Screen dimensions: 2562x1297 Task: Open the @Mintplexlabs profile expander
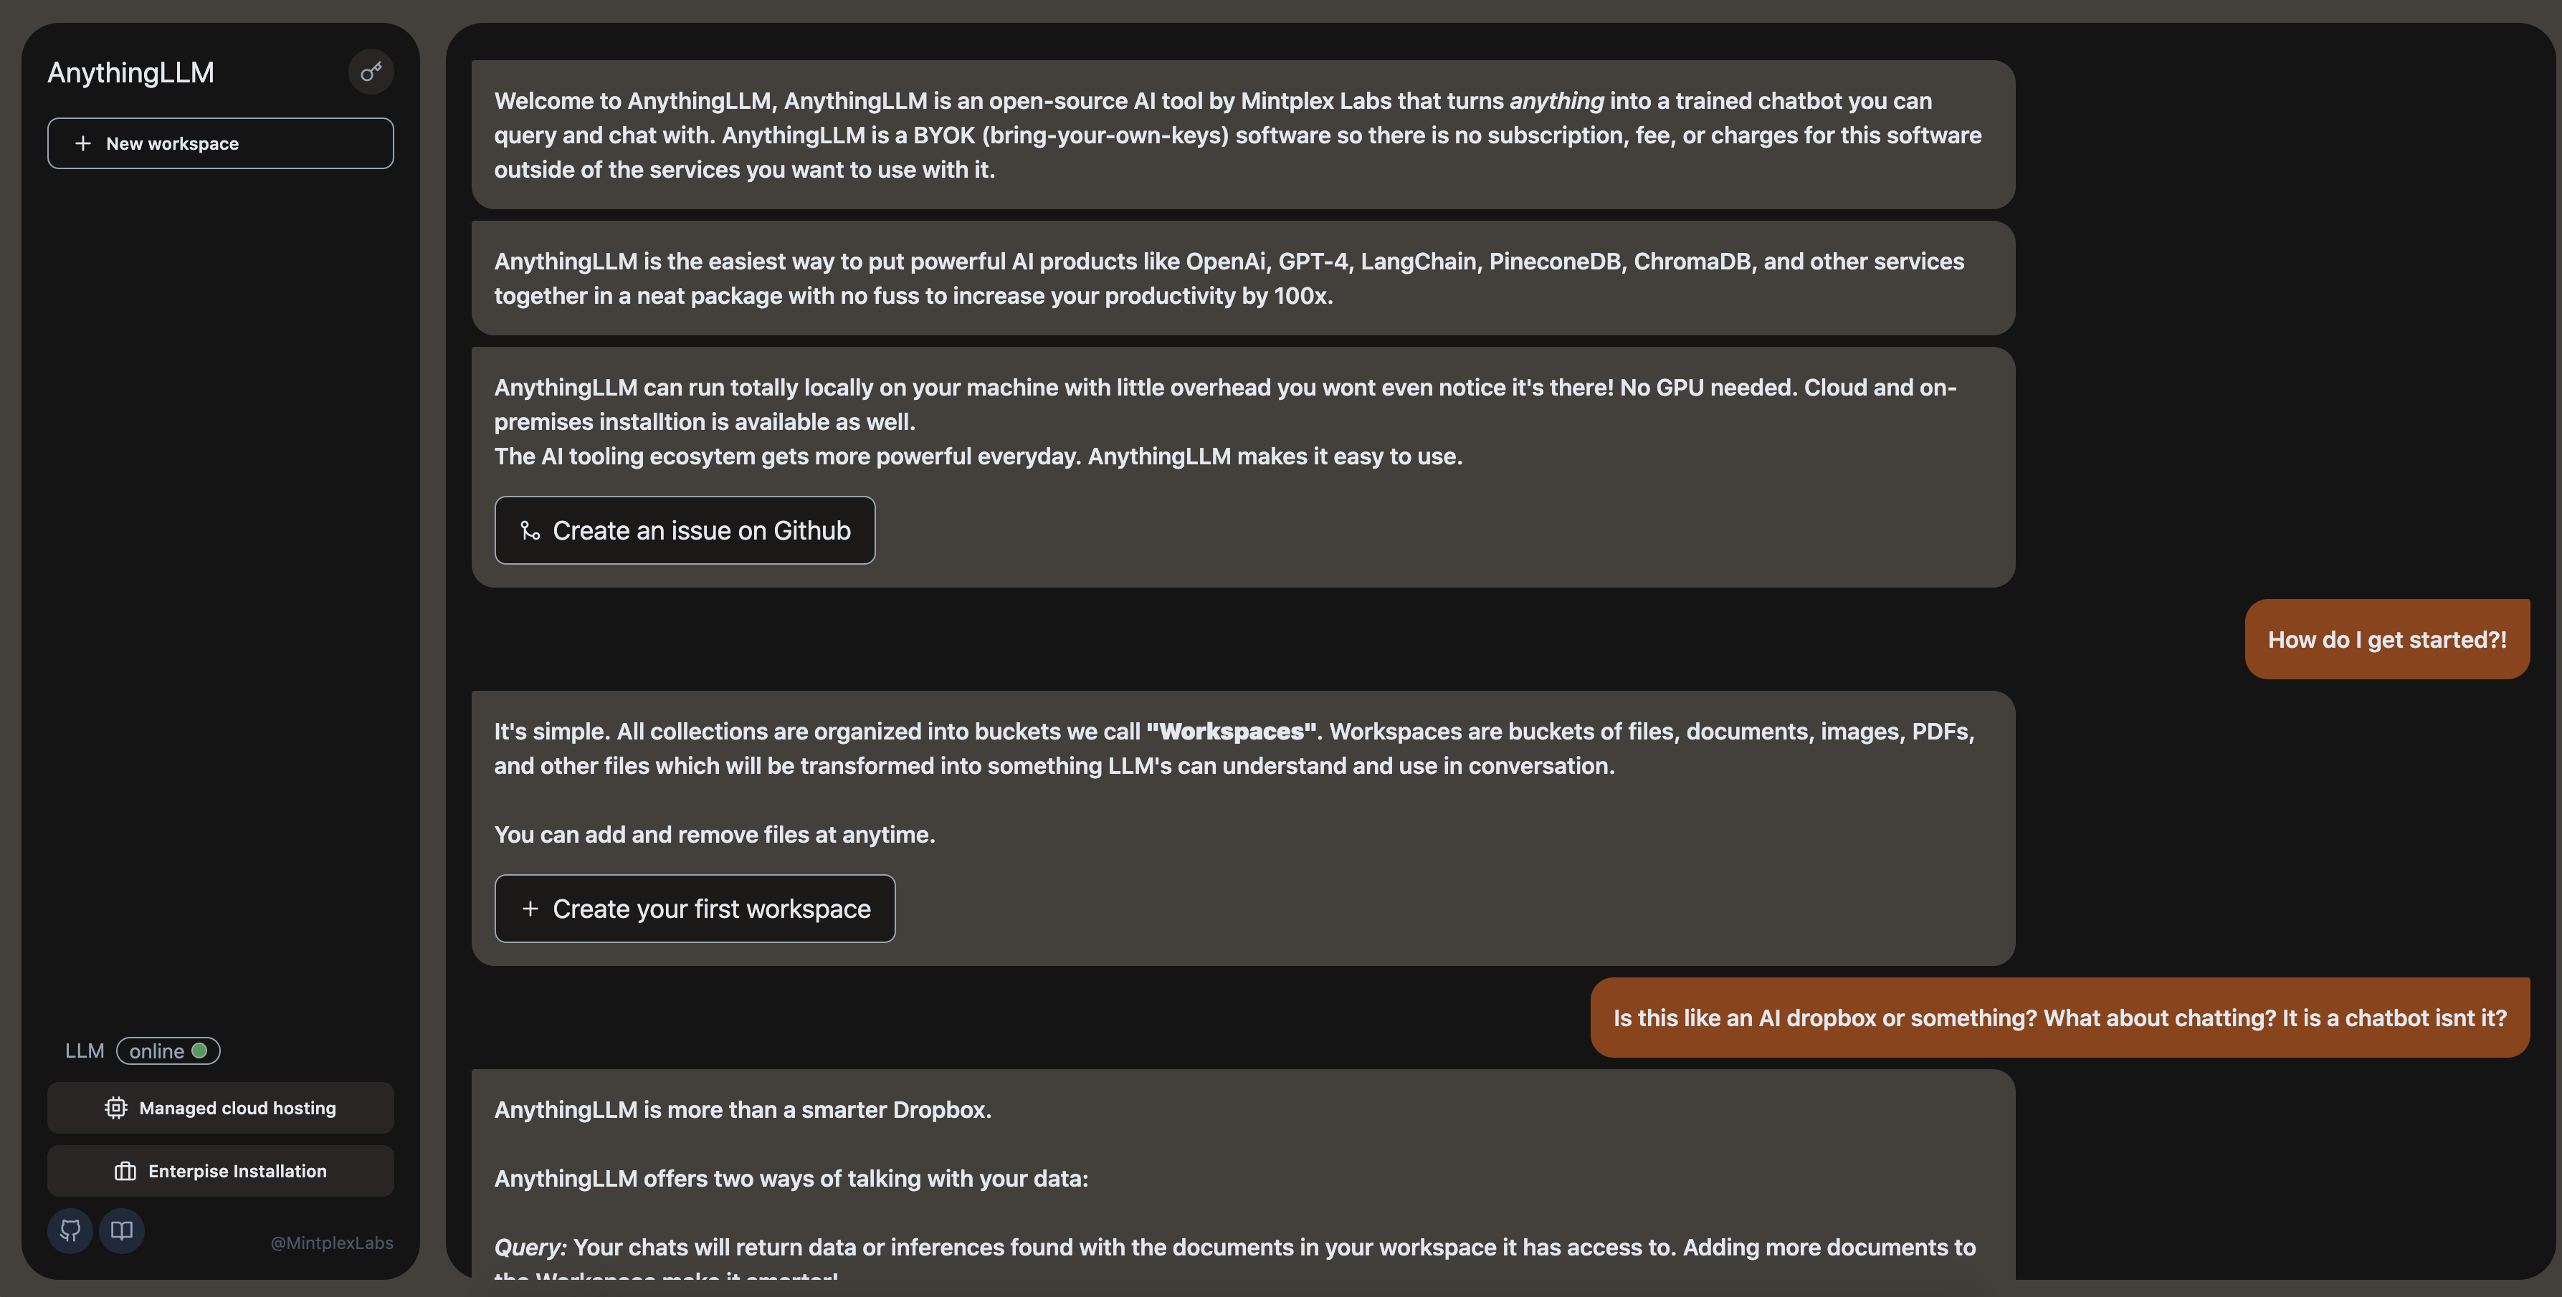pos(329,1243)
